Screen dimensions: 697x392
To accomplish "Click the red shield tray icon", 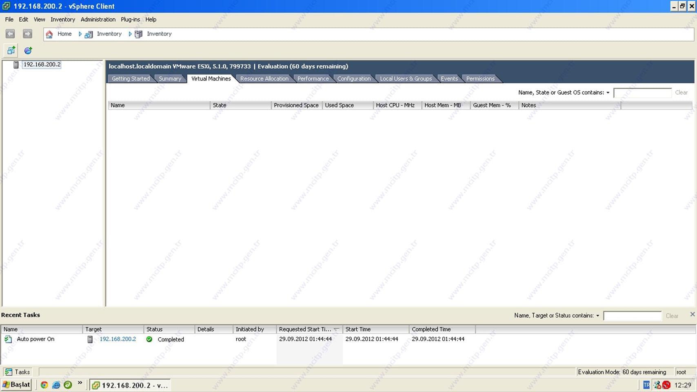I will (666, 385).
